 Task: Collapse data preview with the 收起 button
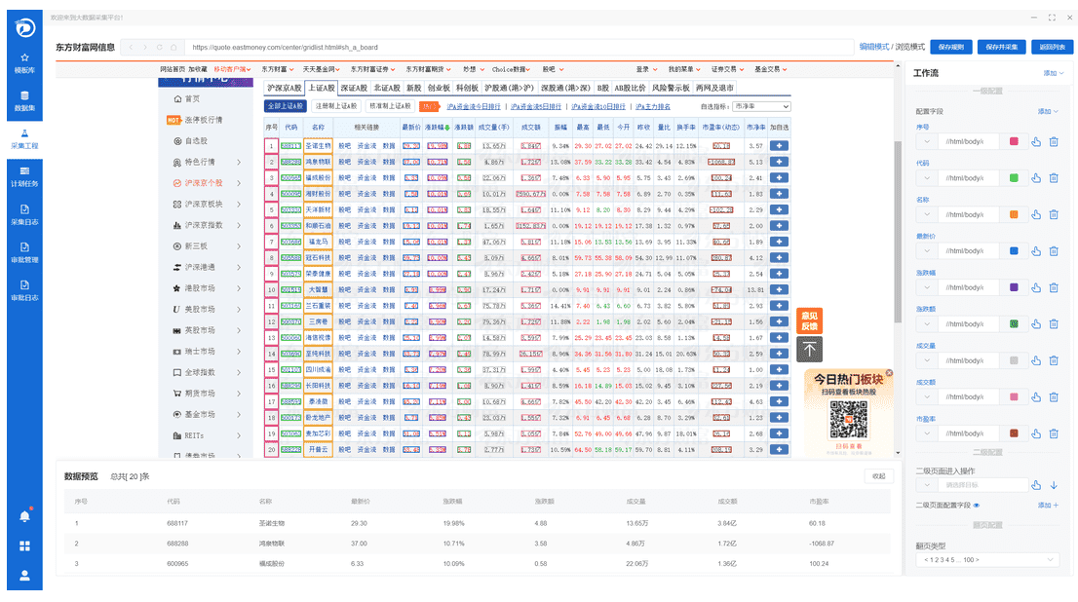pos(878,476)
